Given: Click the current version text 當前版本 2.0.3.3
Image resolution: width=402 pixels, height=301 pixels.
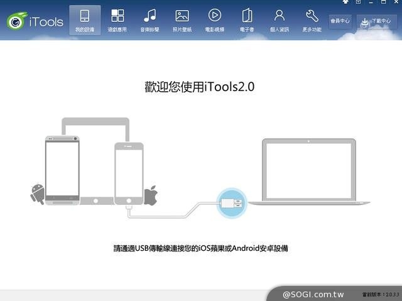Looking at the screenshot, I should (x=381, y=295).
